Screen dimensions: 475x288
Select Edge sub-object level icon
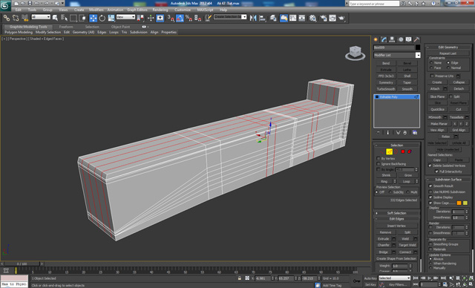click(389, 151)
